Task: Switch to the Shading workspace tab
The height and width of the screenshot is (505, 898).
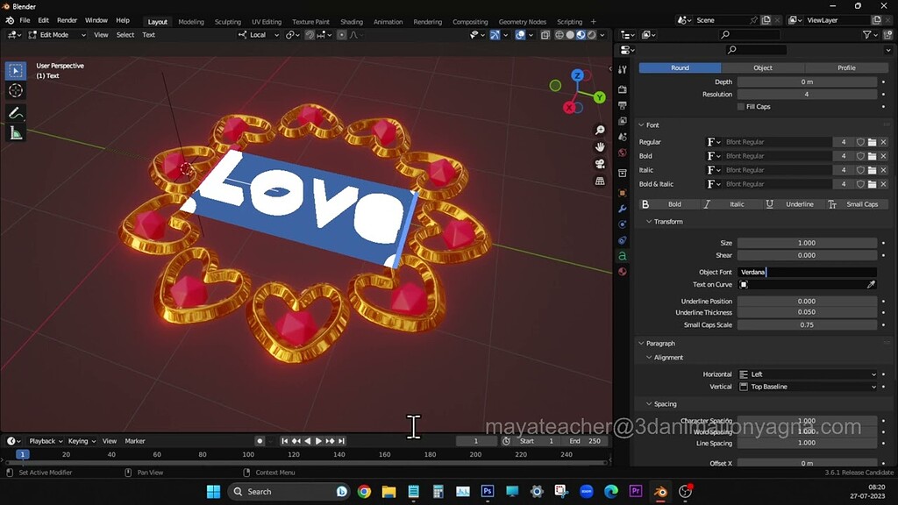Action: (352, 21)
